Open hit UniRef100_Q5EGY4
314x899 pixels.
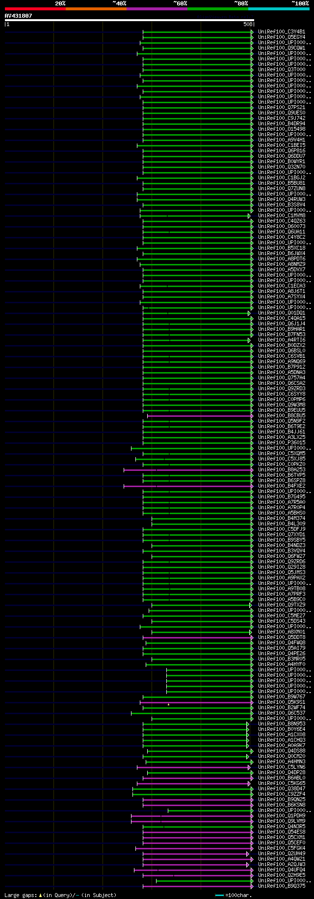click(282, 37)
